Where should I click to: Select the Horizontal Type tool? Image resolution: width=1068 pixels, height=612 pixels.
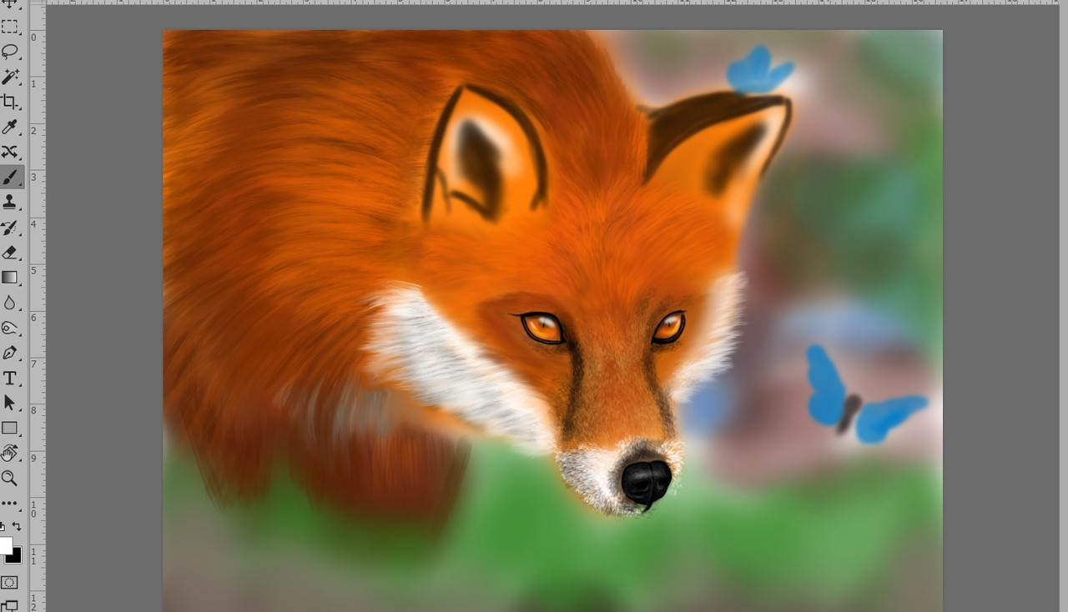pos(9,378)
